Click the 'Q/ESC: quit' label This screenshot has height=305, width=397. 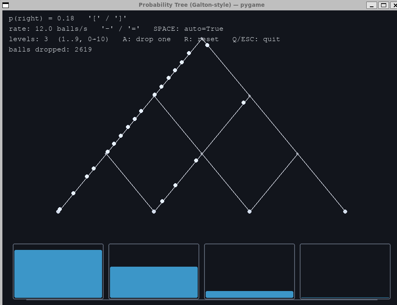pyautogui.click(x=256, y=39)
